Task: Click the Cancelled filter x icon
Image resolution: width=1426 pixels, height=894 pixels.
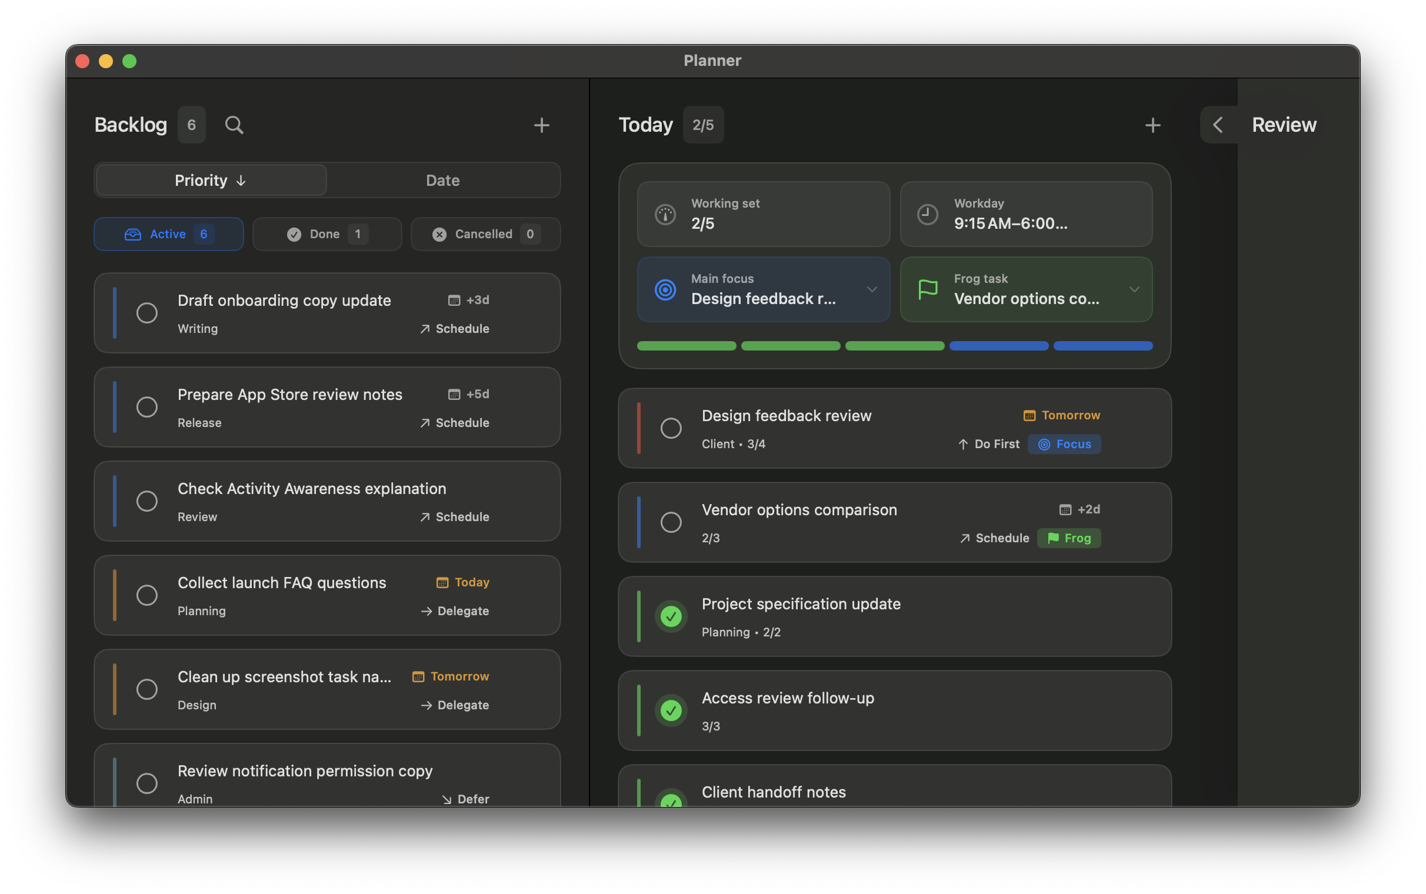Action: tap(439, 234)
